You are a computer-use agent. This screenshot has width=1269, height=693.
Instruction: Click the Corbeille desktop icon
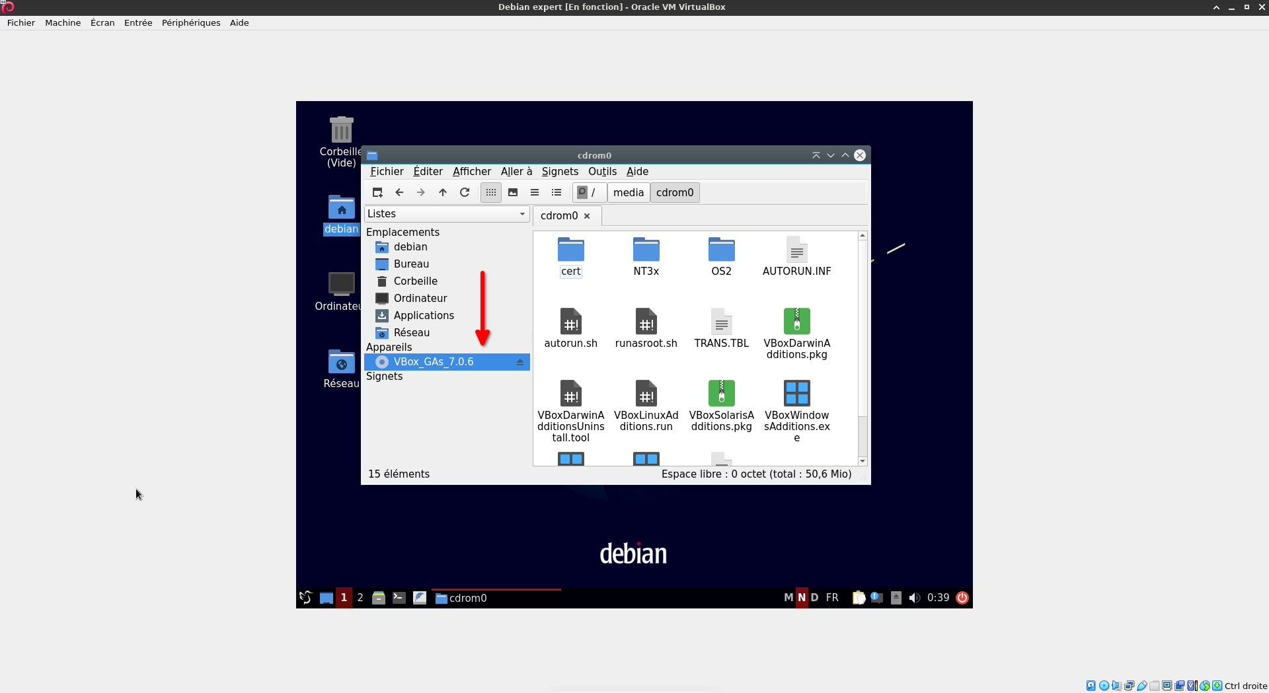point(342,142)
